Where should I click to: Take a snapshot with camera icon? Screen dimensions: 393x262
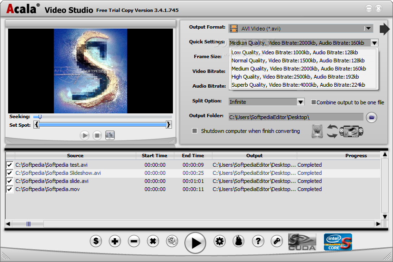pos(110,135)
